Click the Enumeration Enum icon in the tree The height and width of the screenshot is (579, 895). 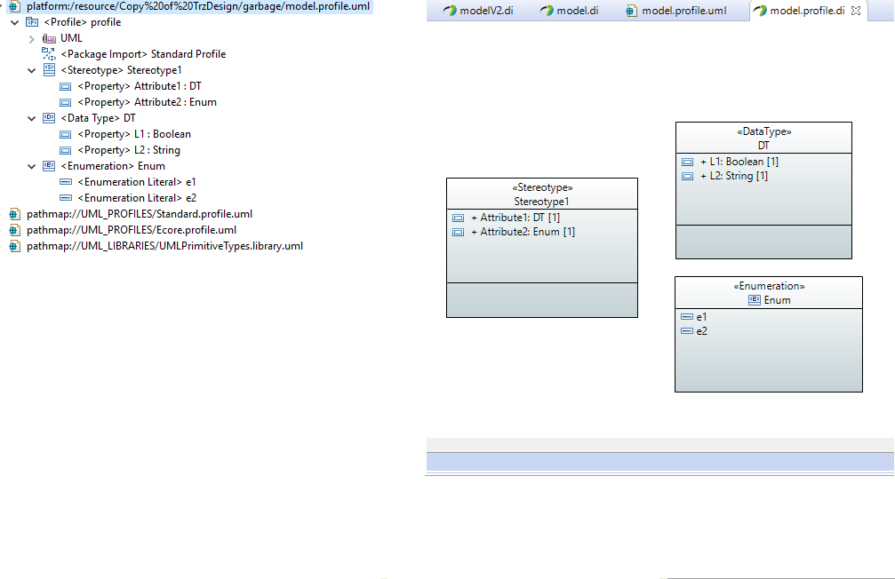49,166
